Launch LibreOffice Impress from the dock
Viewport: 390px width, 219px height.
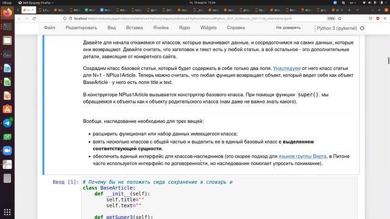coord(7,96)
